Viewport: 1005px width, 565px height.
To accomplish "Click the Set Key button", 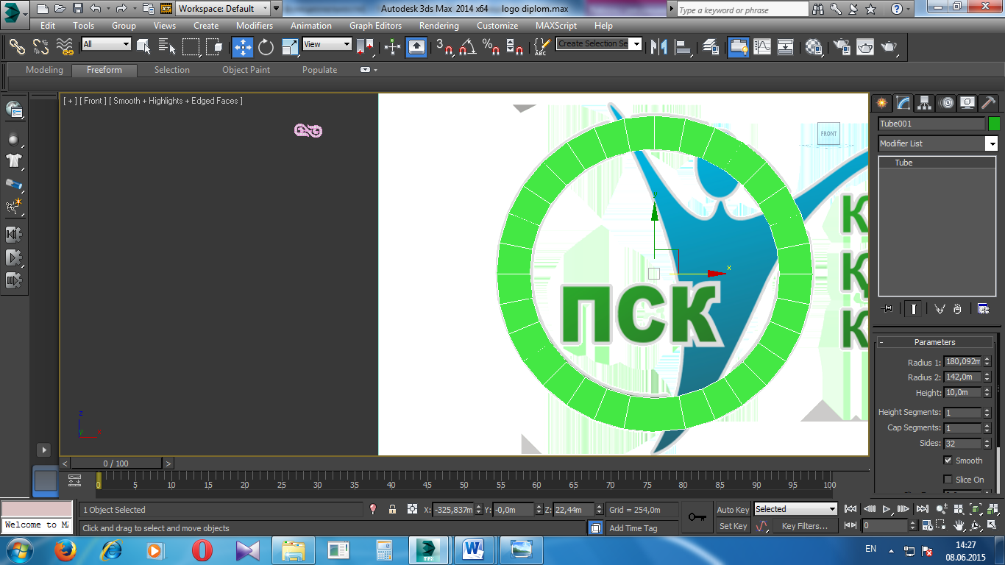I will (733, 526).
